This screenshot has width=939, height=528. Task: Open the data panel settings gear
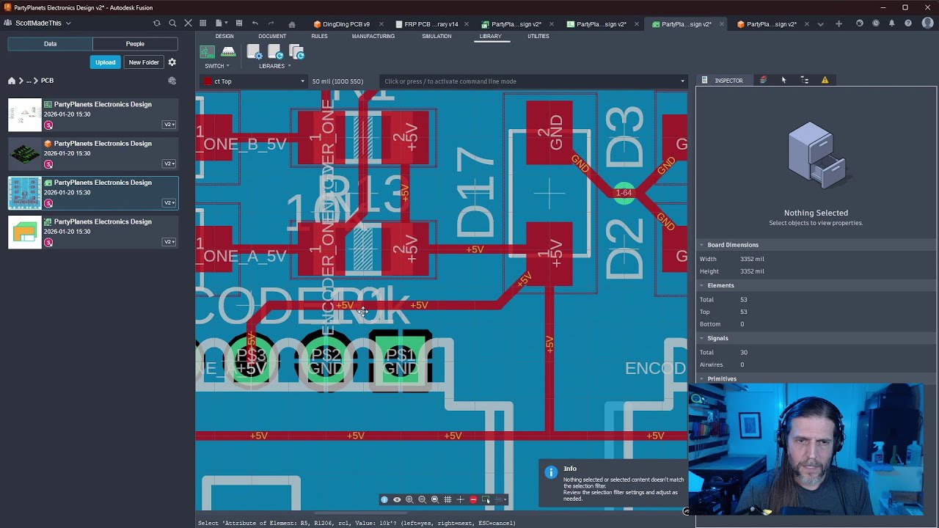[172, 62]
